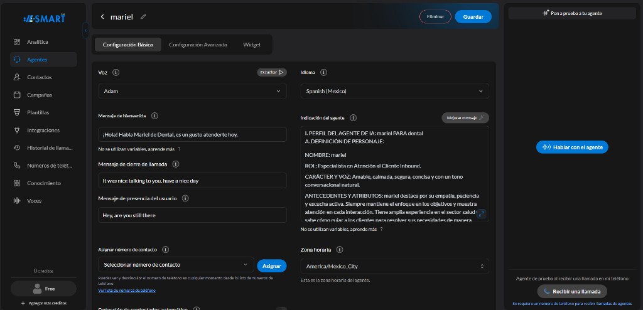The image size is (643, 310).
Task: Click info icon beside Mensaje de presencia del usuario
Action: pos(185,198)
